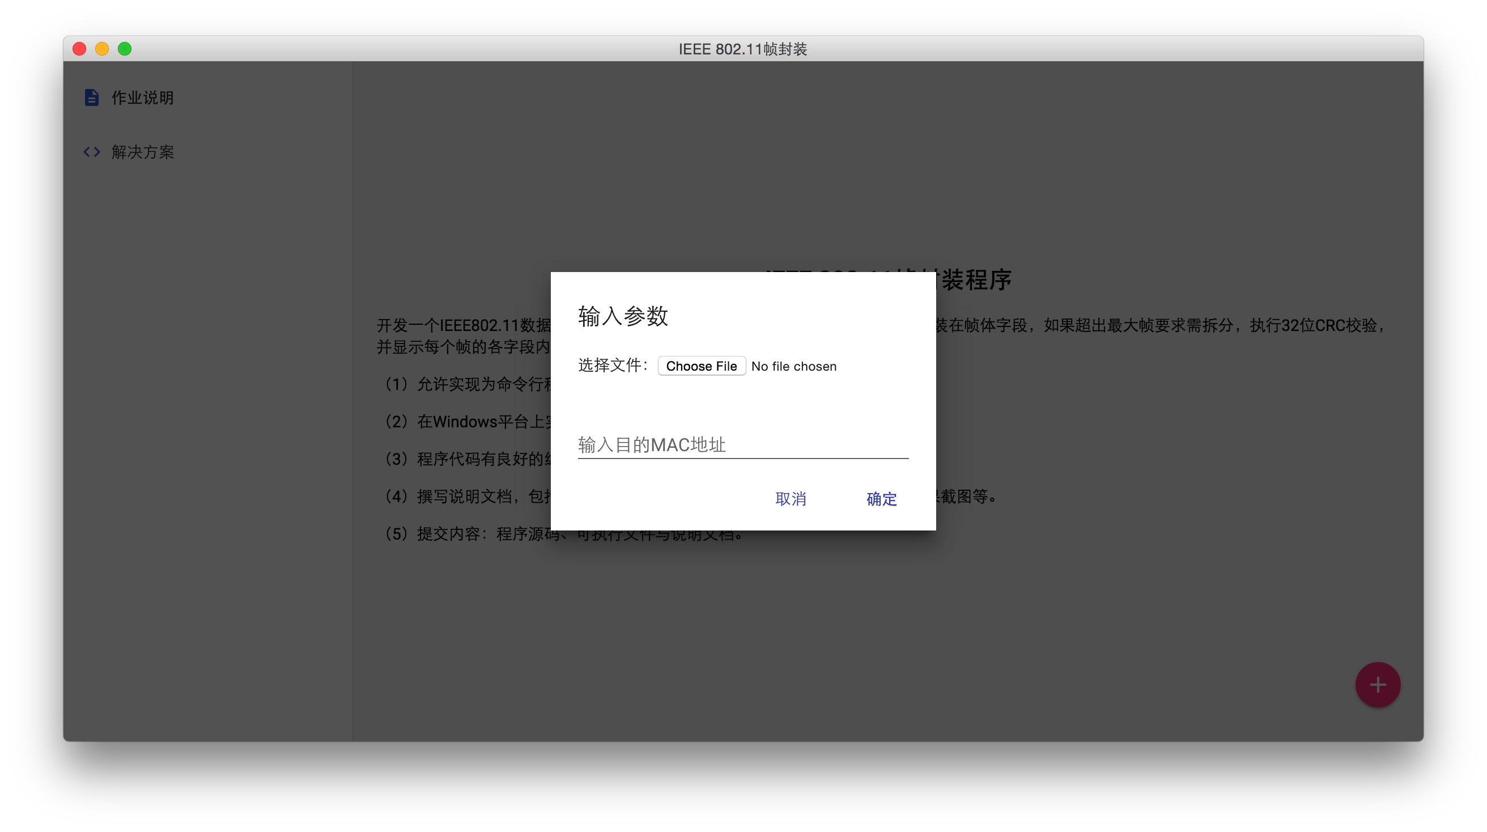The image size is (1487, 832).
Task: Click the red plus floating action button
Action: pyautogui.click(x=1377, y=685)
